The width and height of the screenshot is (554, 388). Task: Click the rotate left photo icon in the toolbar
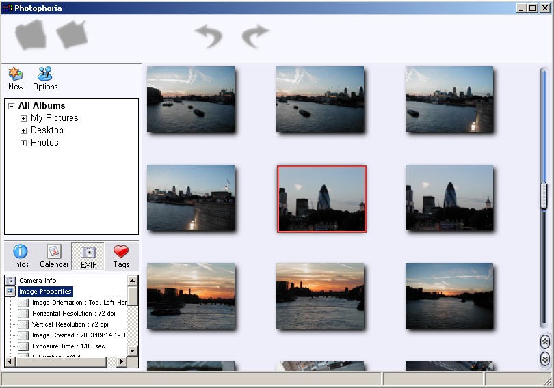point(31,35)
